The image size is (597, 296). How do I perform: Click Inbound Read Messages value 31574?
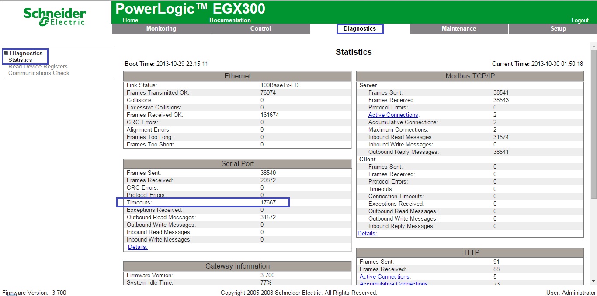click(501, 137)
